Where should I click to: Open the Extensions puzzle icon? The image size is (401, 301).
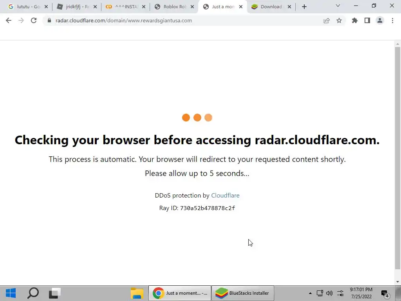[355, 20]
